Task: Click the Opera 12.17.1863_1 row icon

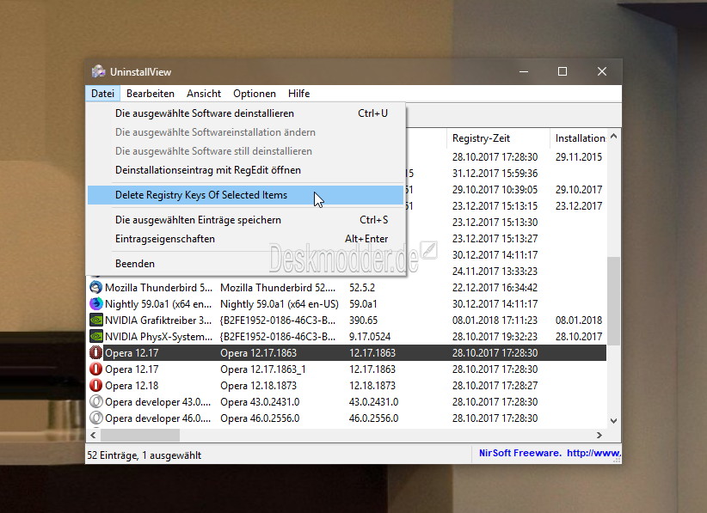Action: 95,369
